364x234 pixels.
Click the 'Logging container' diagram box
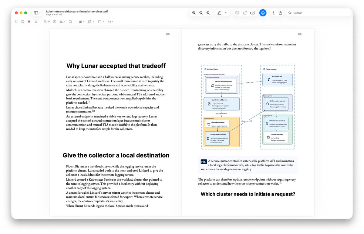(276, 137)
